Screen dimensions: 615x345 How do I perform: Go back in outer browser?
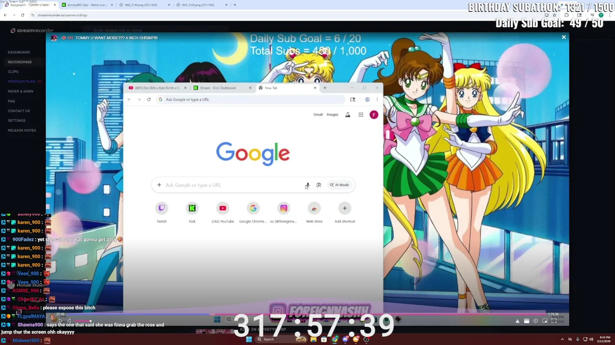[5, 15]
